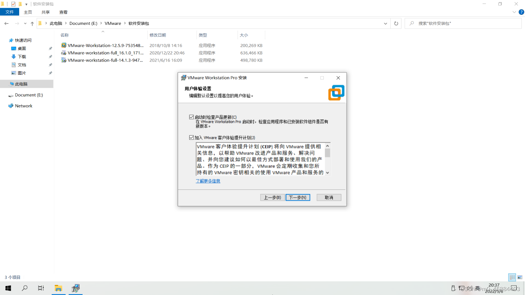The height and width of the screenshot is (295, 525).
Task: Click CEIP text box scroll-up arrow
Action: pos(327,146)
